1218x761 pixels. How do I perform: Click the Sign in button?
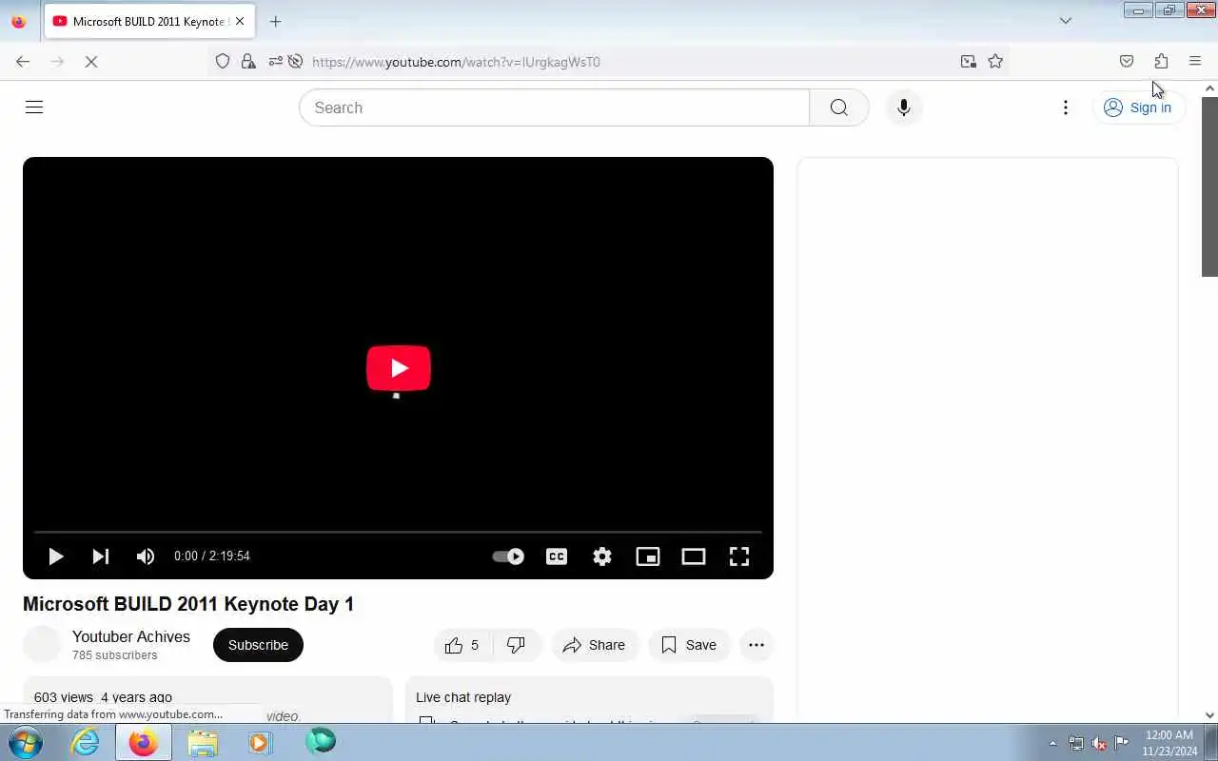1138,107
